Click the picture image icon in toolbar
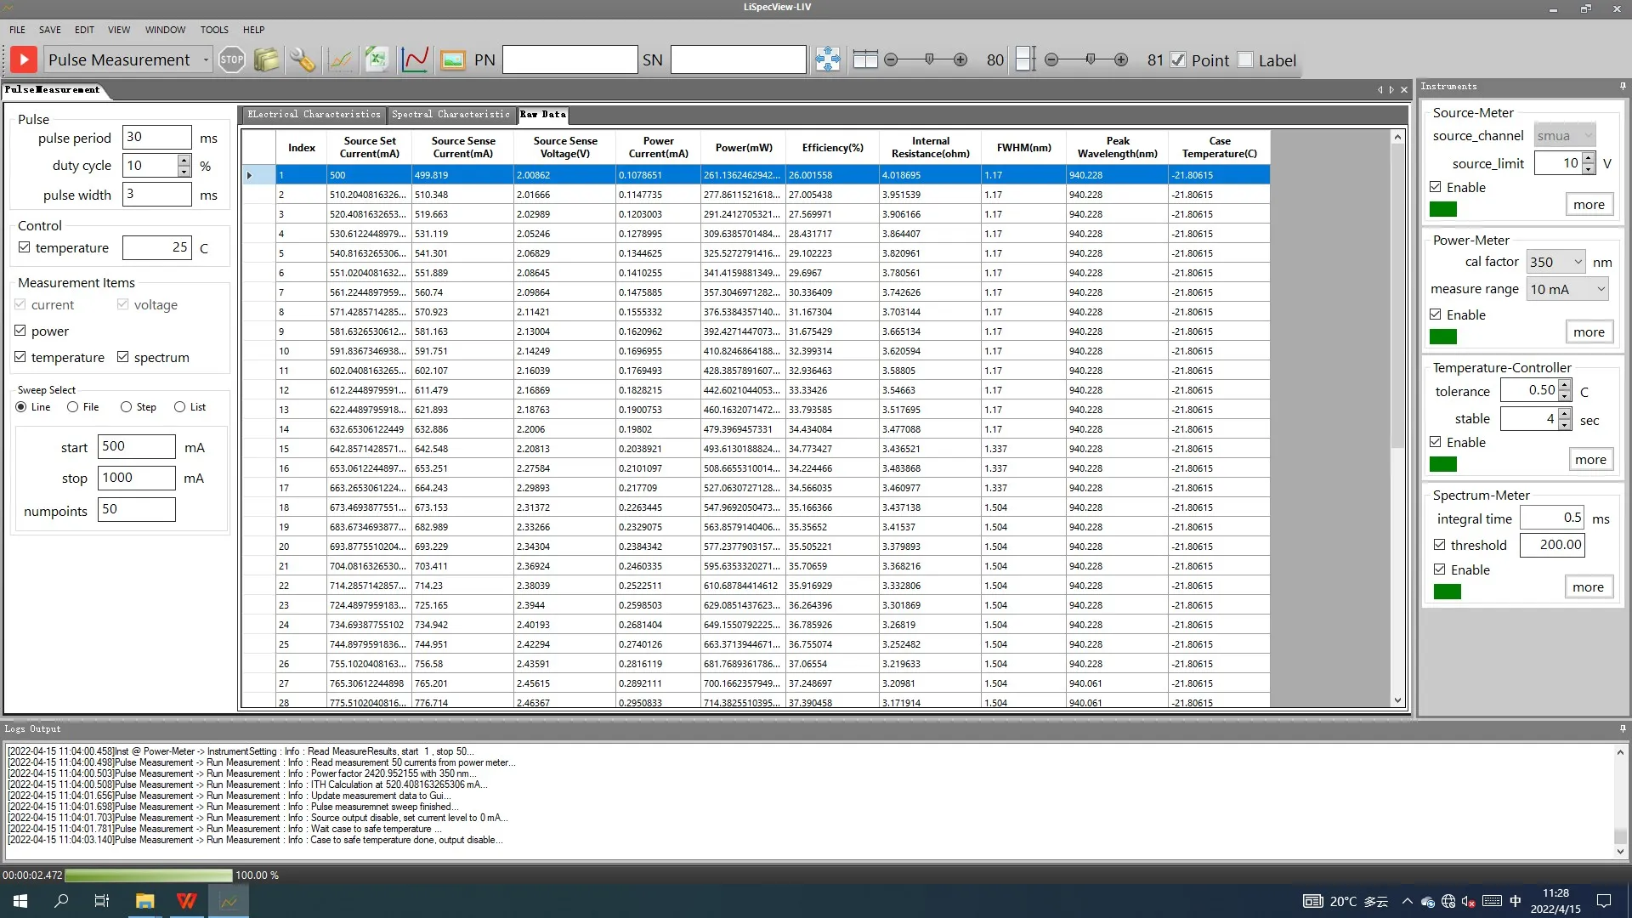This screenshot has width=1632, height=918. (453, 59)
